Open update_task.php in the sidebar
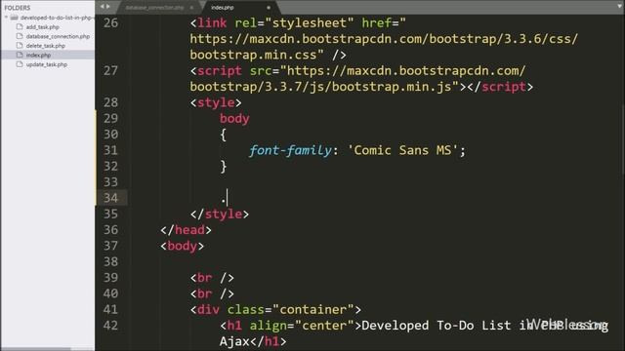 [x=47, y=64]
